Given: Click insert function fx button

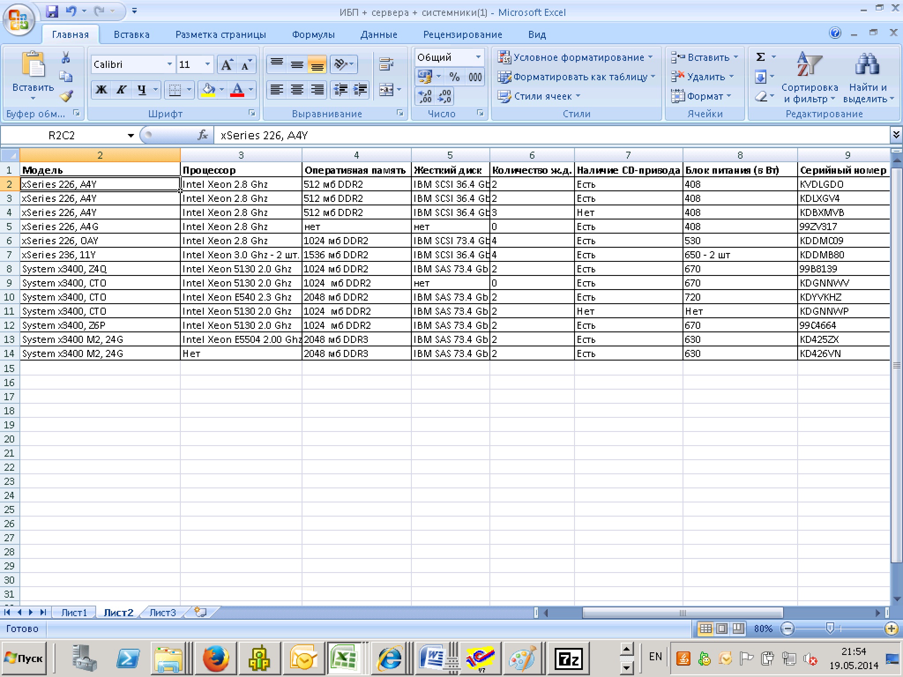Looking at the screenshot, I should click(x=202, y=135).
